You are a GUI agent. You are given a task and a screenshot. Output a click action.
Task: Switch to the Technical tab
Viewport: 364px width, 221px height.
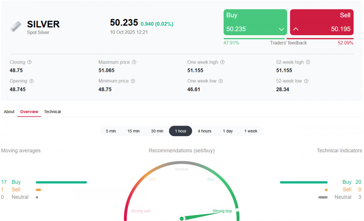click(x=52, y=112)
